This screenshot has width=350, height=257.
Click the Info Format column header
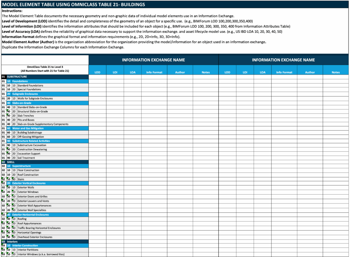(154, 72)
